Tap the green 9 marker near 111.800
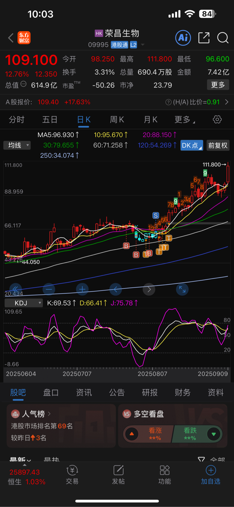234x507 pixels. [x=205, y=173]
